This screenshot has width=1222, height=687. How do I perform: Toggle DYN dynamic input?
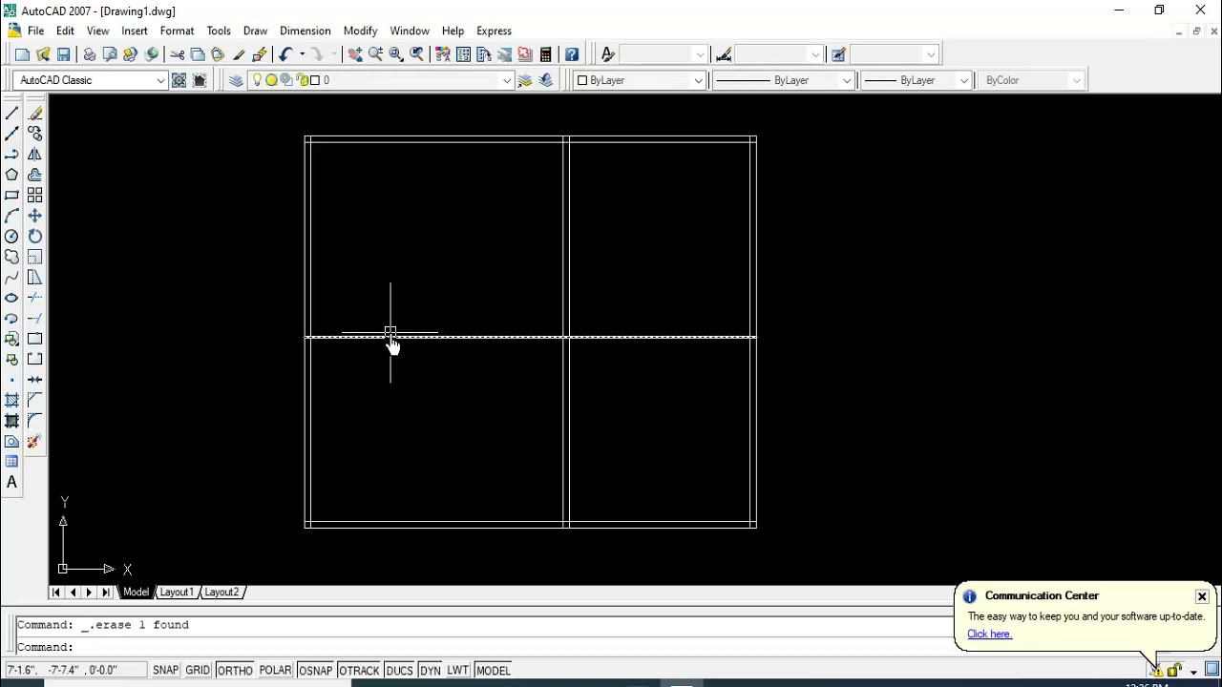[x=431, y=671]
